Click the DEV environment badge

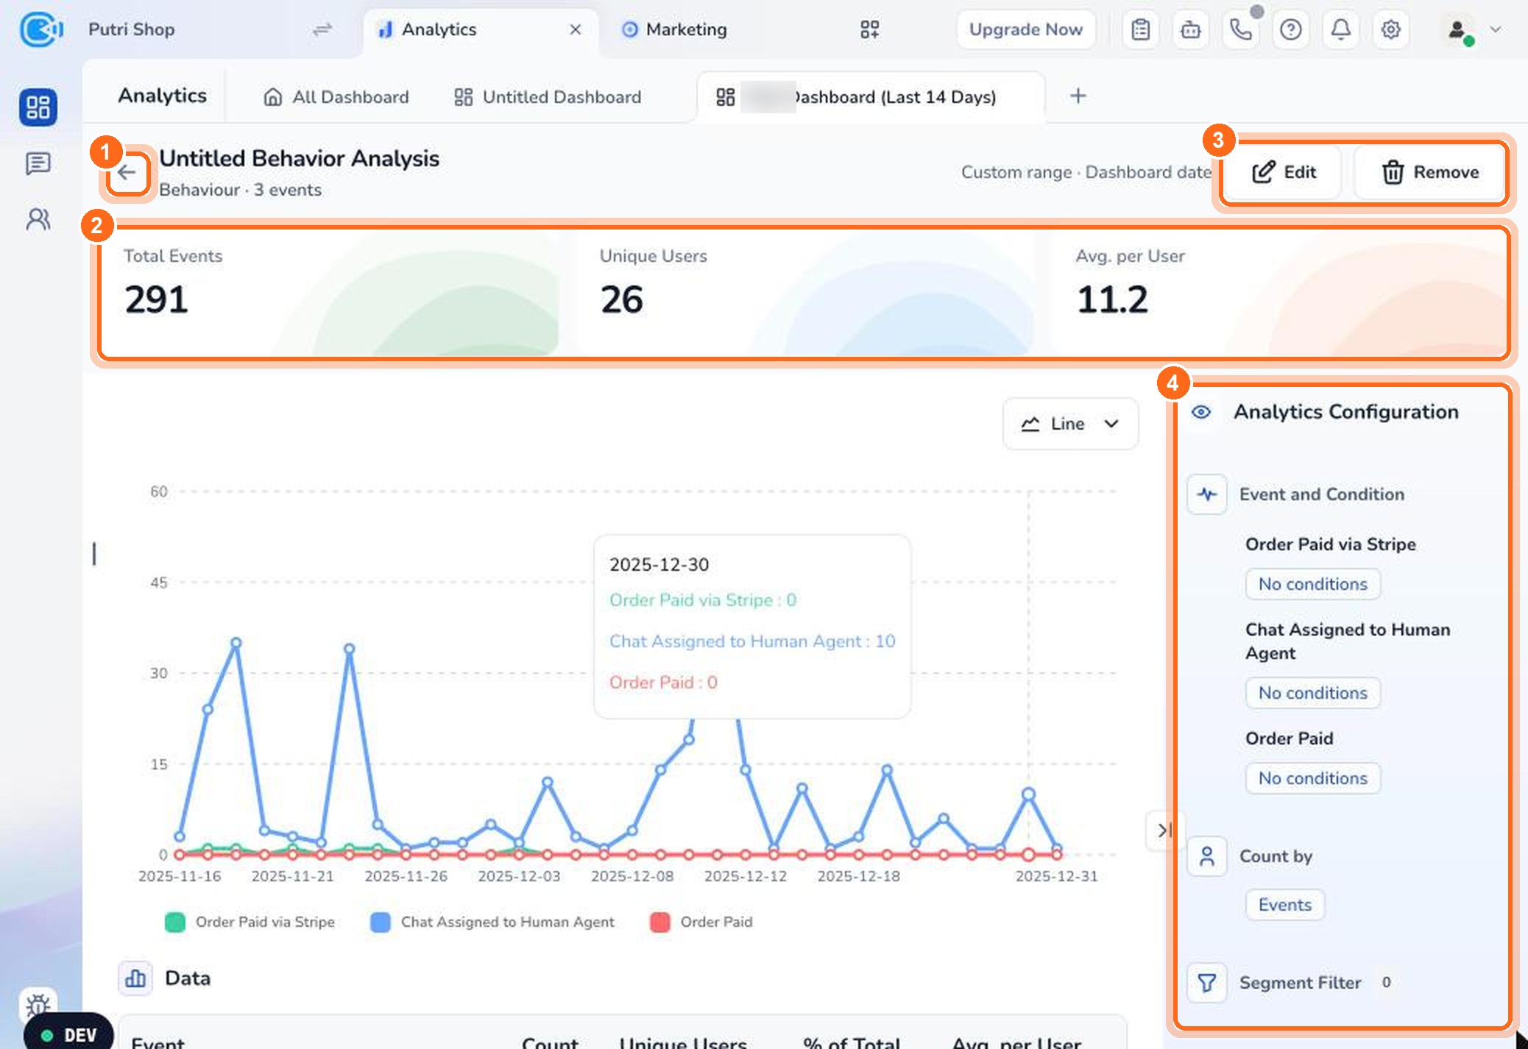(68, 1035)
